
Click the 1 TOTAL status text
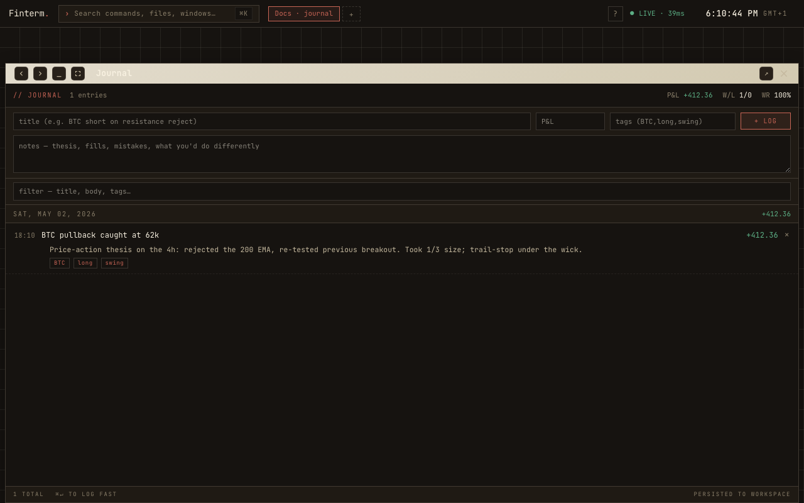pos(29,495)
